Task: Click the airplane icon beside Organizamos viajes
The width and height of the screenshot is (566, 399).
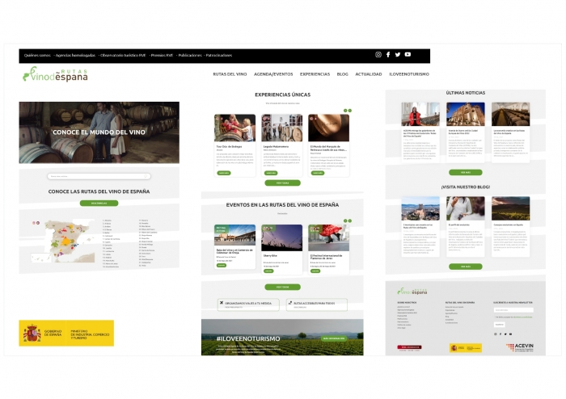Action: pyautogui.click(x=221, y=304)
